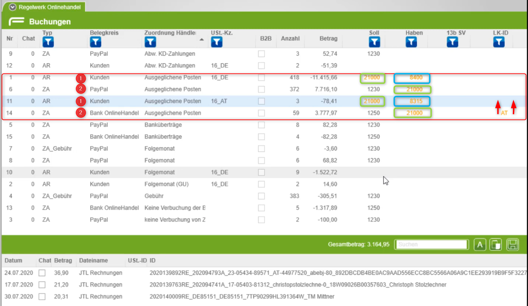This screenshot has height=306, width=528.
Task: Click the Zuordnung Händler filter icon
Action: click(150, 42)
